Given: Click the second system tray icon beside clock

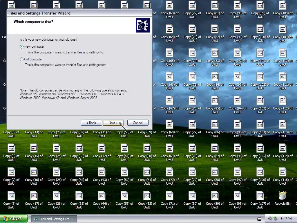Looking at the screenshot, I should [x=275, y=219].
